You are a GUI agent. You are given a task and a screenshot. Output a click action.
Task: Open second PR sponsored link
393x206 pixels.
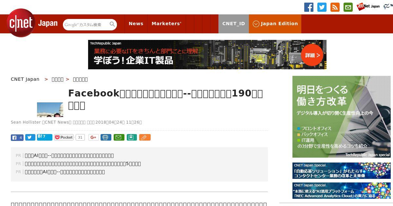(83, 164)
